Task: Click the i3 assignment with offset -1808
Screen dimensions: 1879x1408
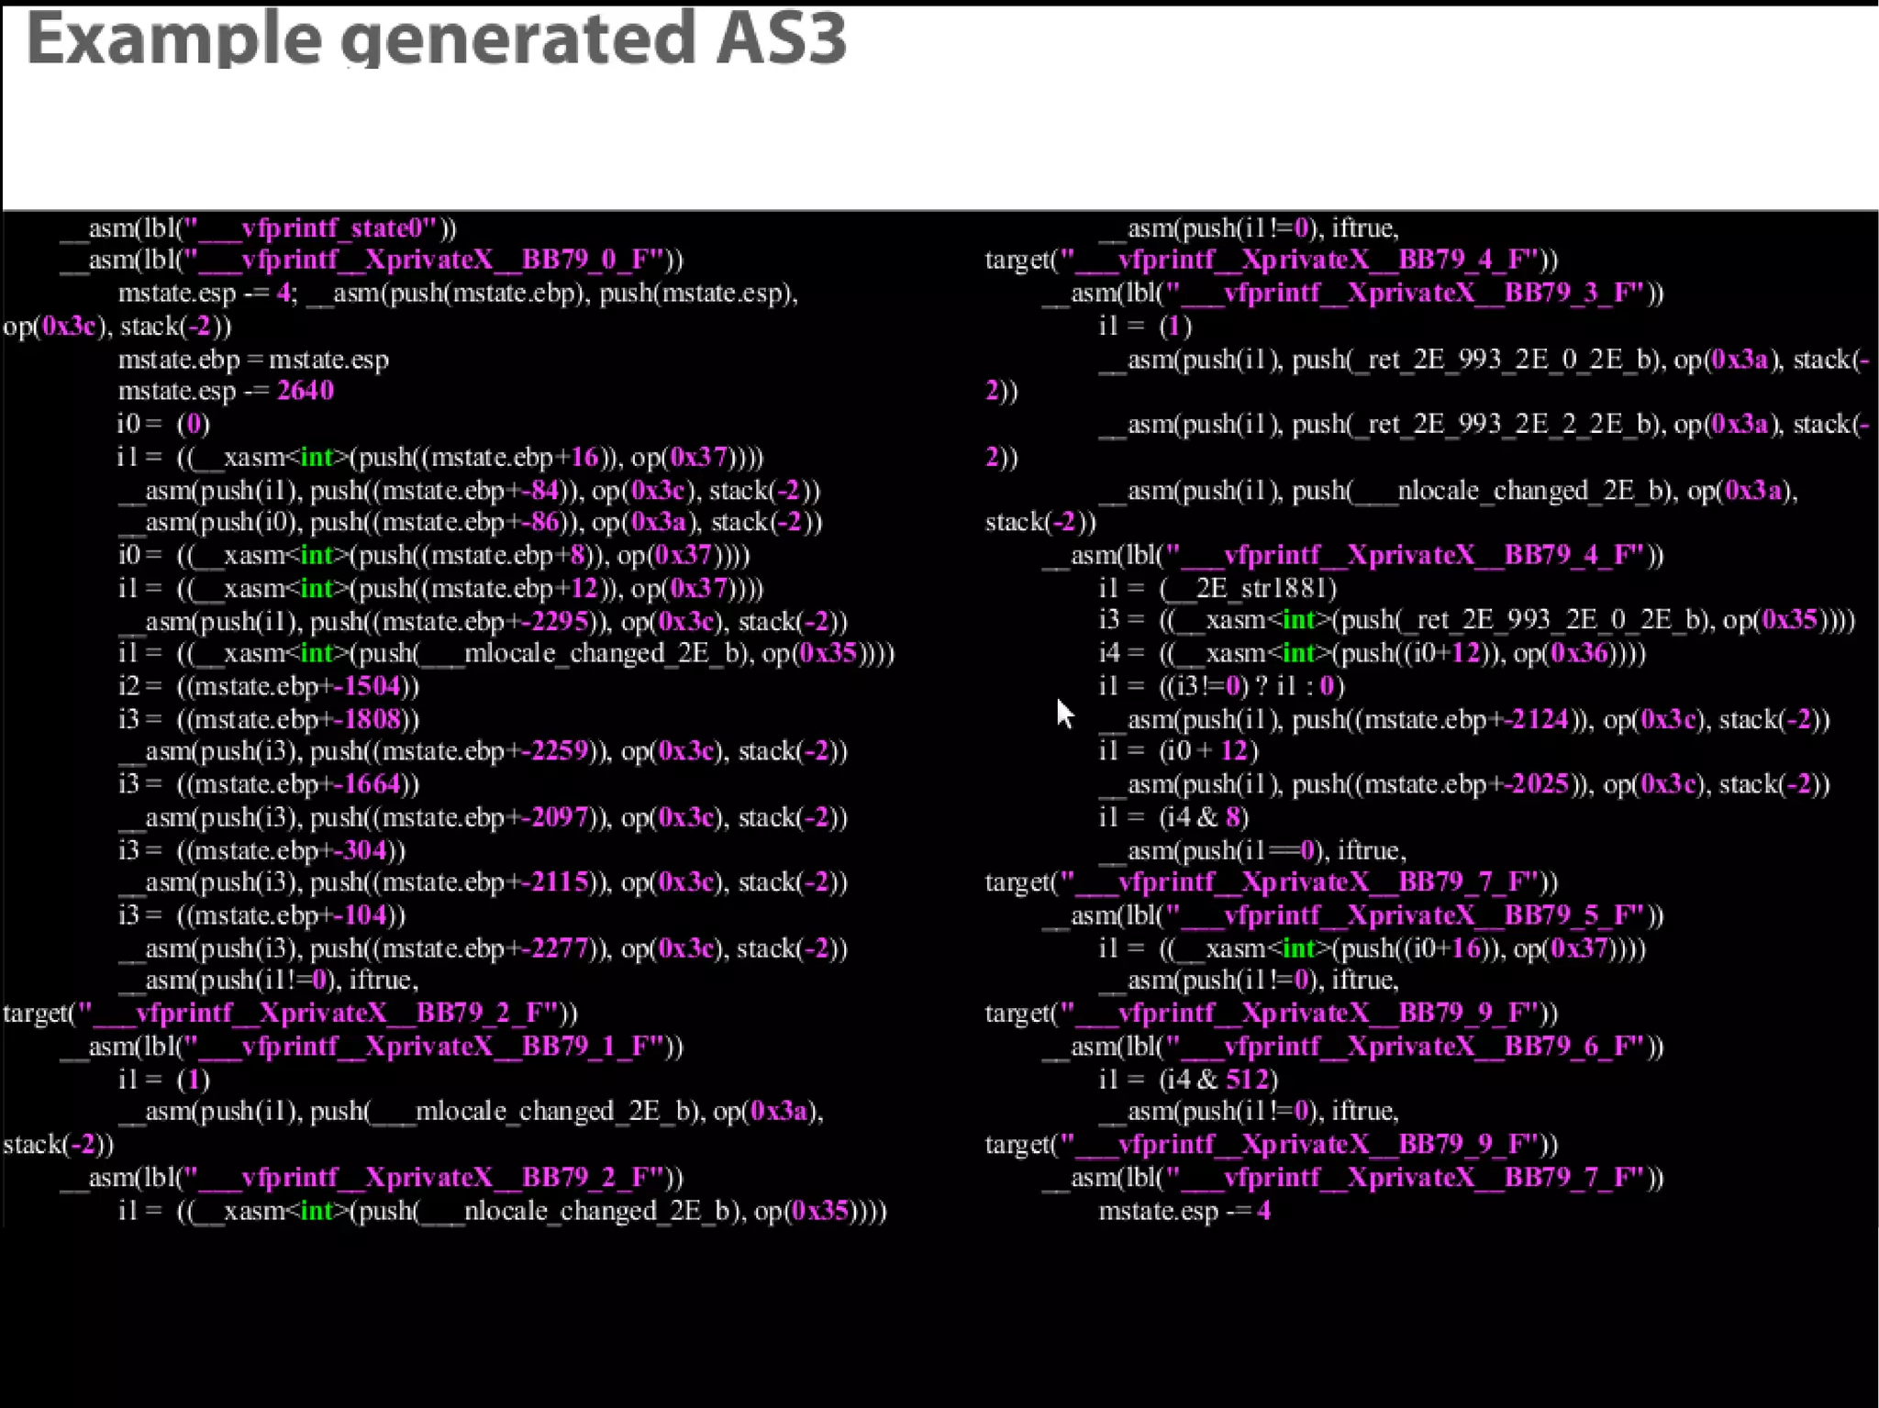Action: (268, 719)
